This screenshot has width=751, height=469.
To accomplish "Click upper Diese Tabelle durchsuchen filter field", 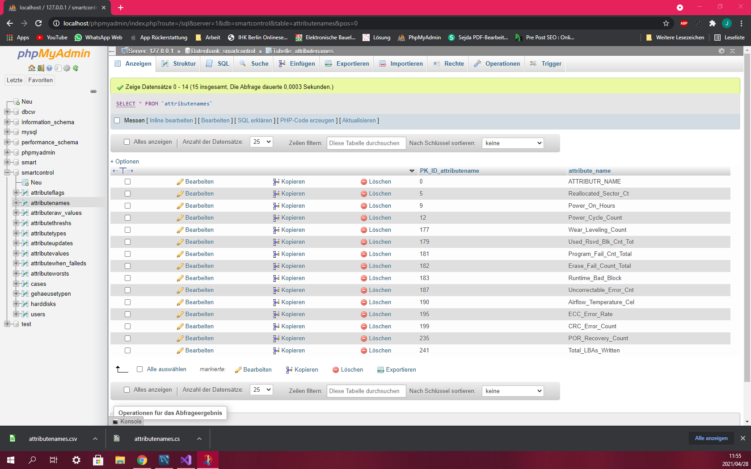I will point(366,143).
